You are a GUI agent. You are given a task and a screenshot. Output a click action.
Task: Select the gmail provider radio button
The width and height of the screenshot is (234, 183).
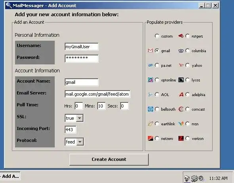pyautogui.click(x=157, y=51)
